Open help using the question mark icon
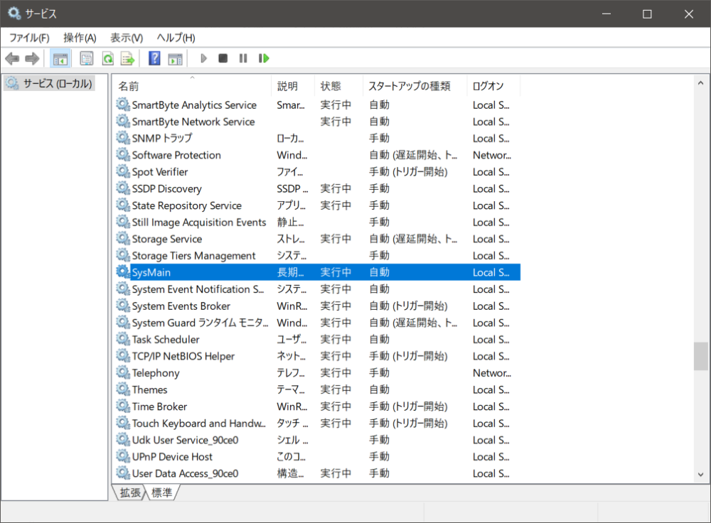The image size is (711, 523). [x=154, y=58]
